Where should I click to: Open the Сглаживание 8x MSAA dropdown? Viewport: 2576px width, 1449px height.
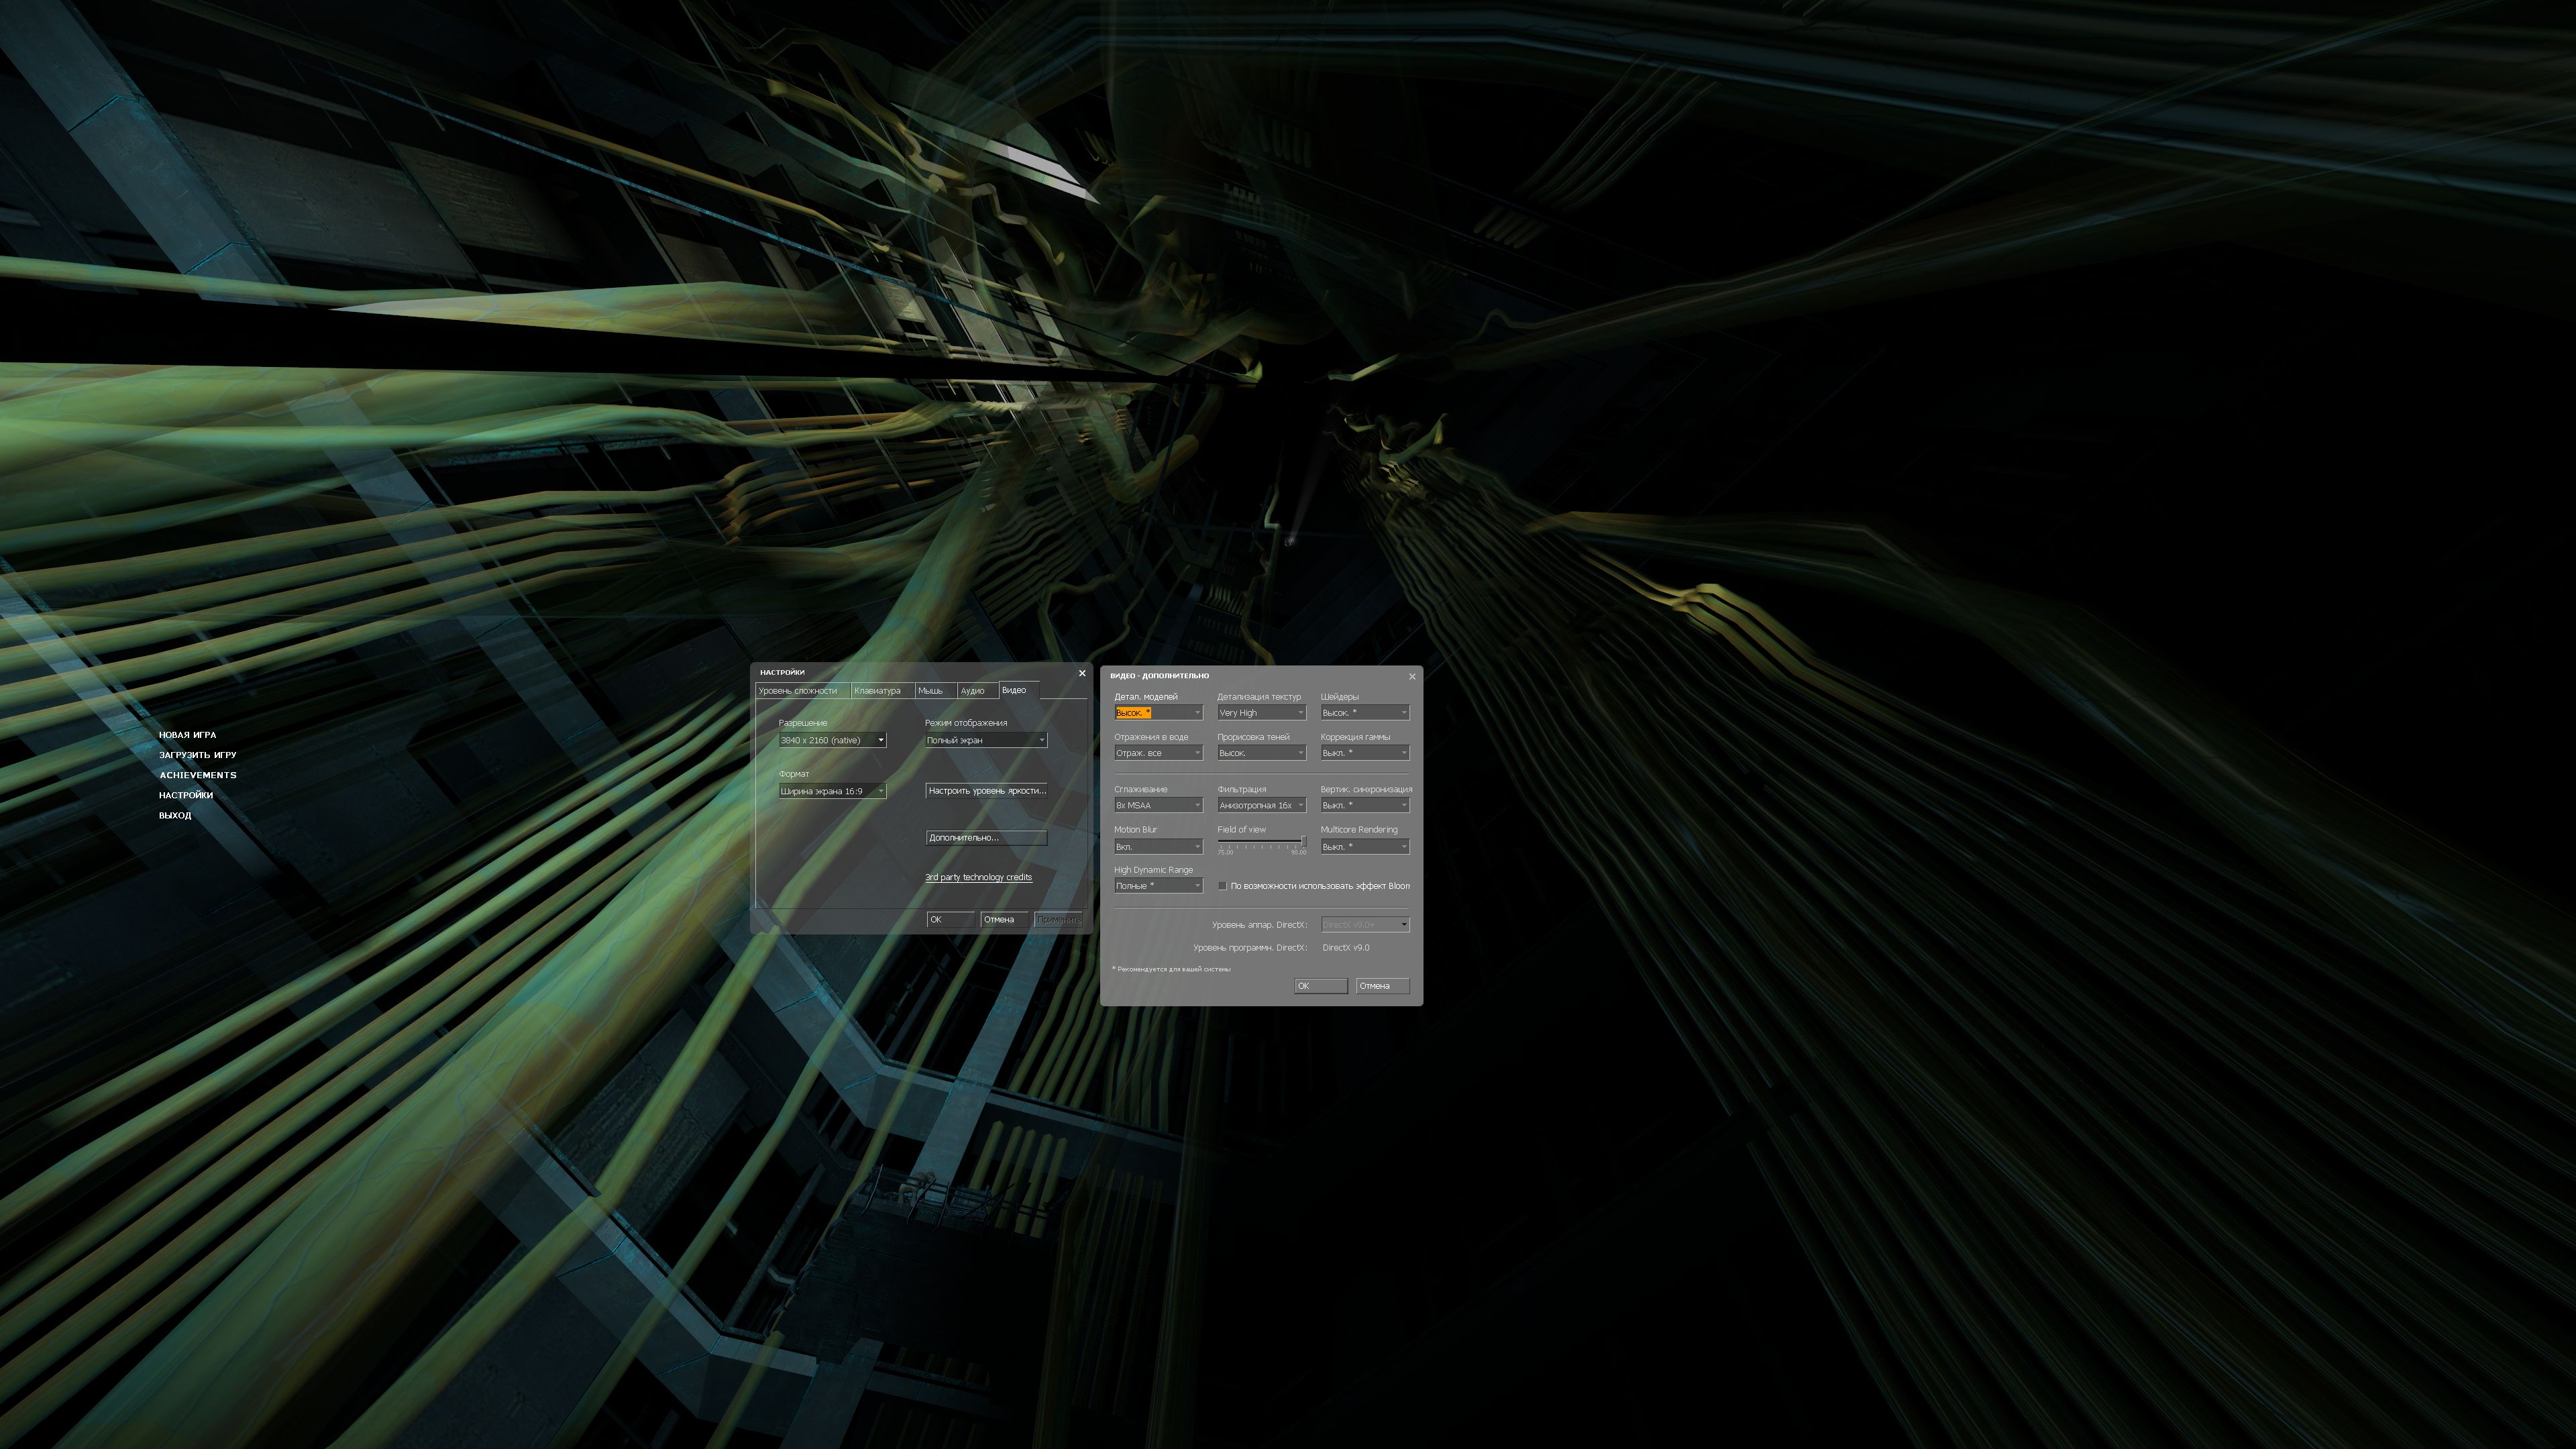(x=1158, y=805)
